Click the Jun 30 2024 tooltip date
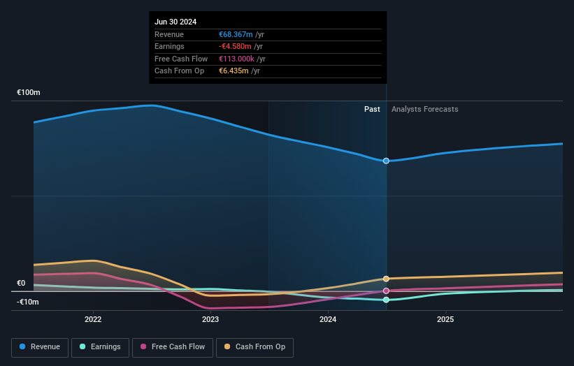 175,22
